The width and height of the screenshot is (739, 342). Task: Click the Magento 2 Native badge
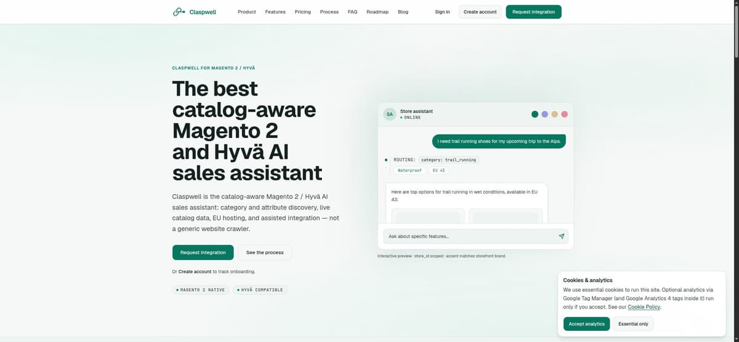click(201, 290)
